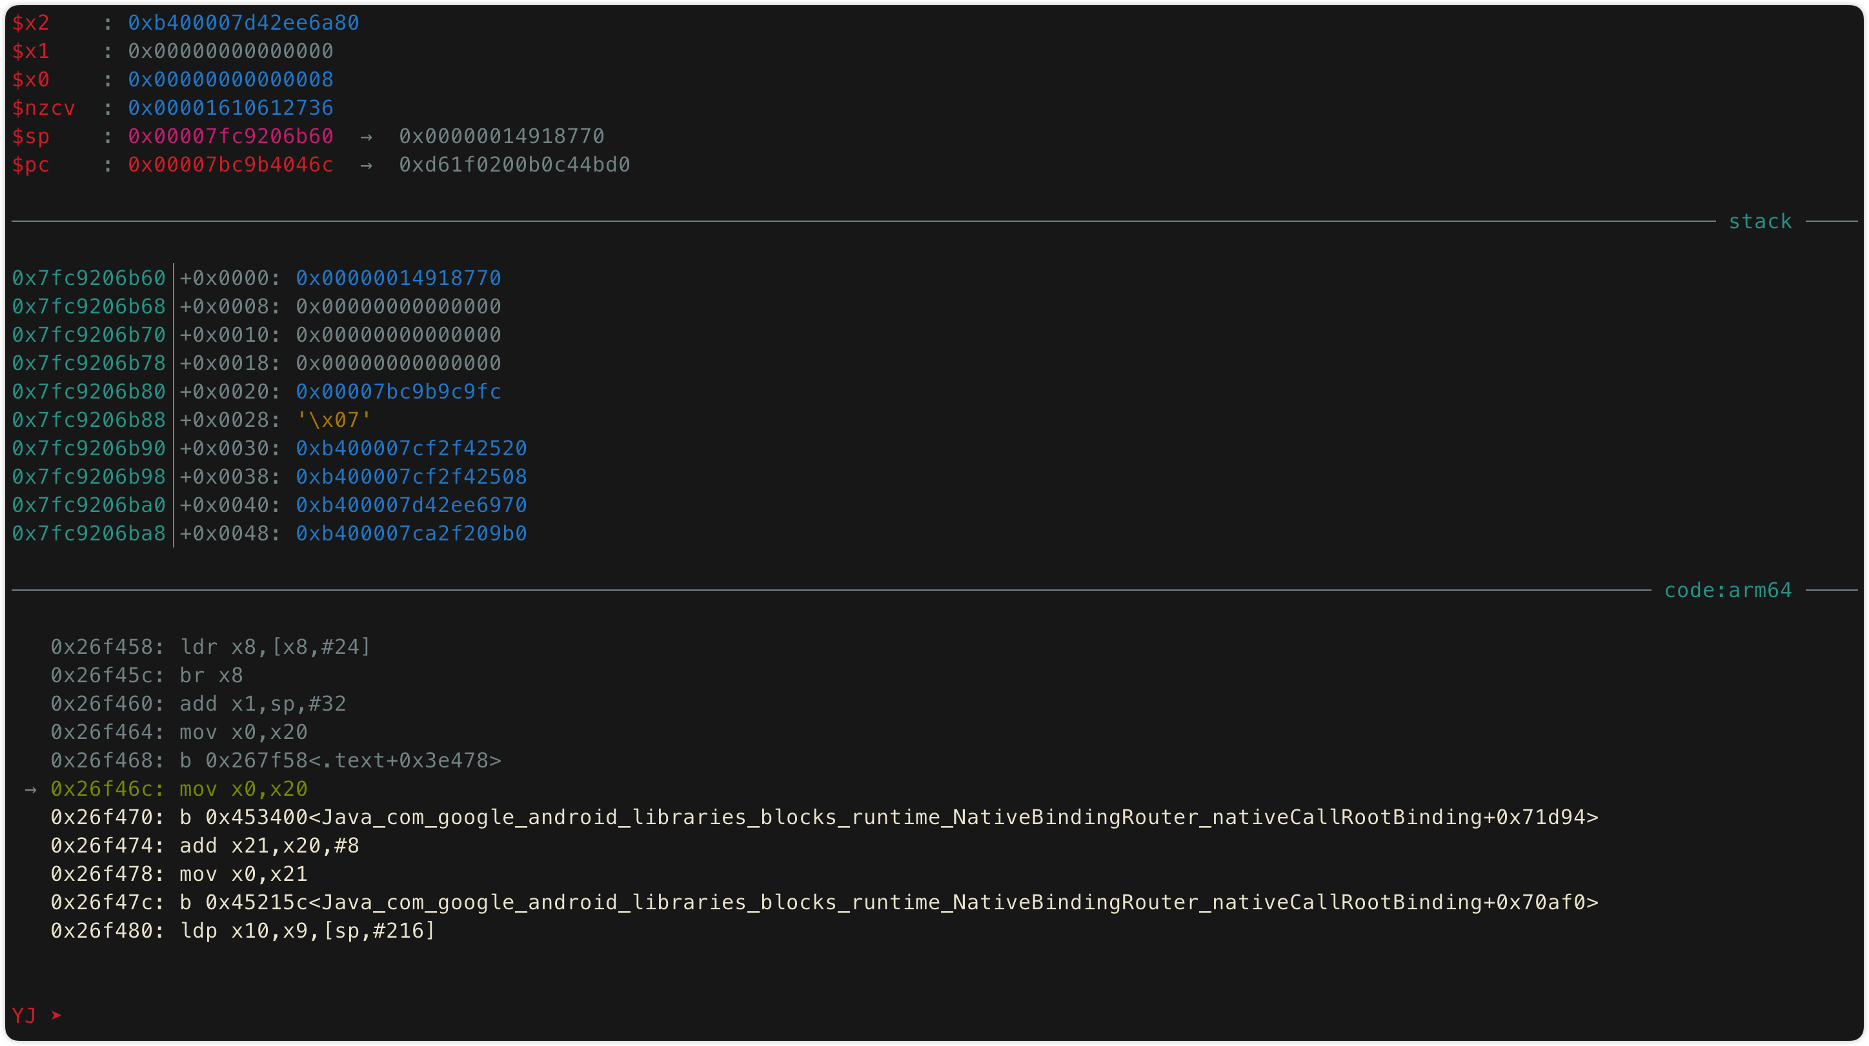Select the $nzcv value 0x00001610612736

click(231, 108)
